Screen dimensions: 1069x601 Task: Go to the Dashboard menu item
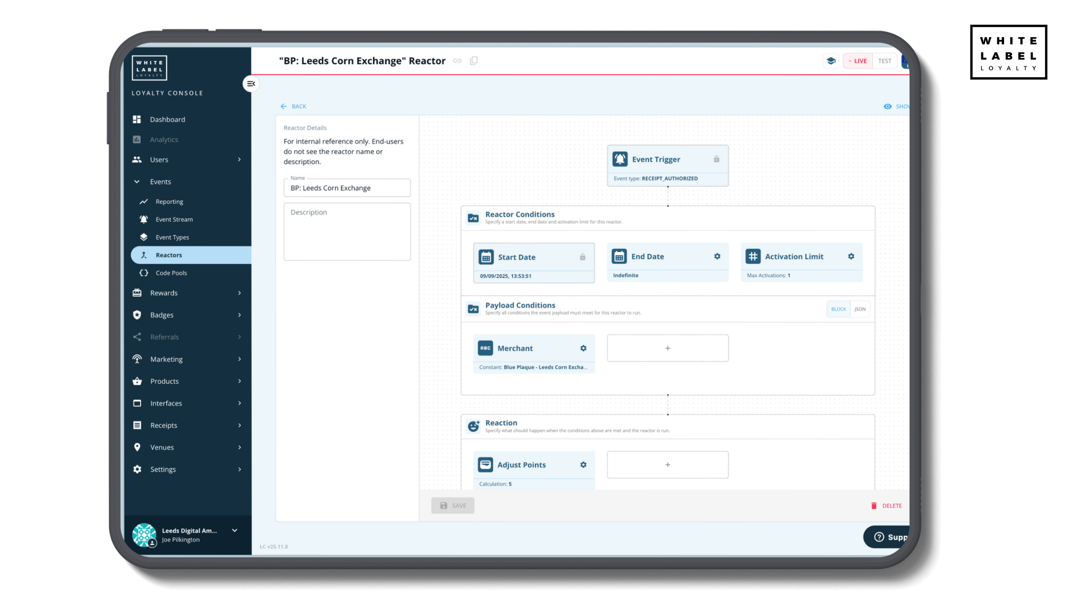167,119
